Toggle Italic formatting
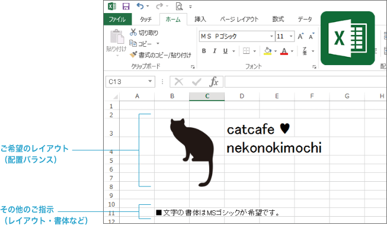Screen dimensions: 387x225 (x=215, y=51)
